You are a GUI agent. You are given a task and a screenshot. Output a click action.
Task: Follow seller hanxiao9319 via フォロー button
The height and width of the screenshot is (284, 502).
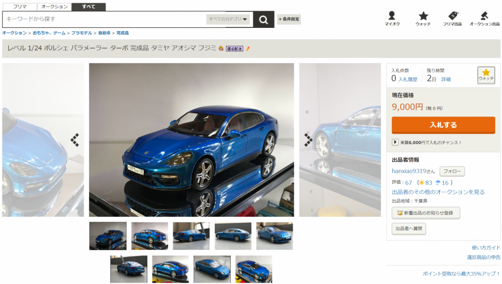click(453, 171)
